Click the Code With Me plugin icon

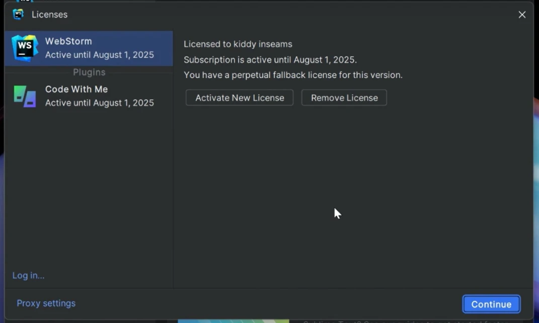coord(25,96)
